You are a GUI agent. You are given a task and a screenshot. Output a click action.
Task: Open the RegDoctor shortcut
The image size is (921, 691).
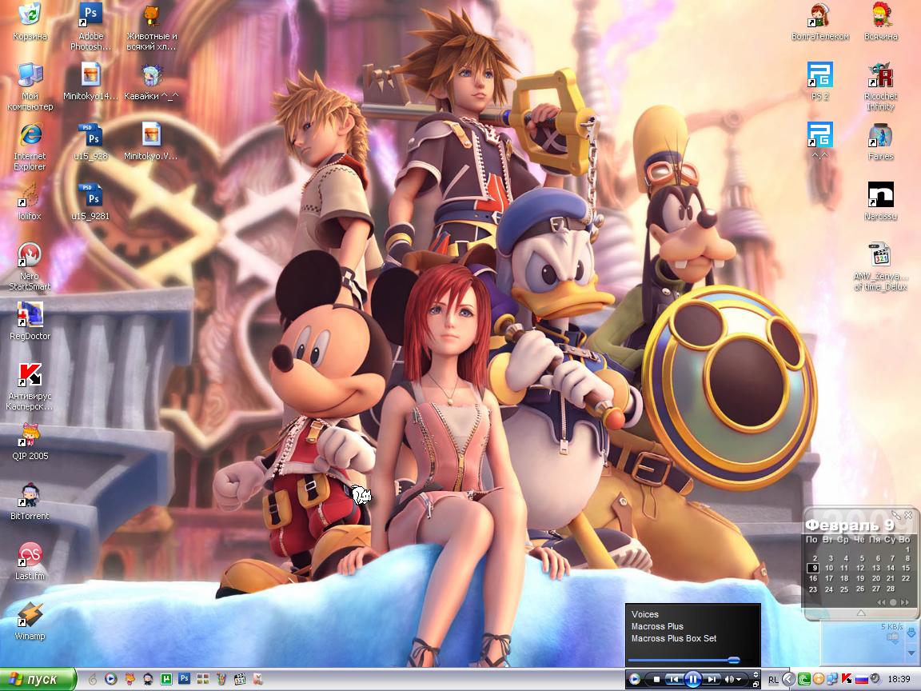(x=30, y=322)
